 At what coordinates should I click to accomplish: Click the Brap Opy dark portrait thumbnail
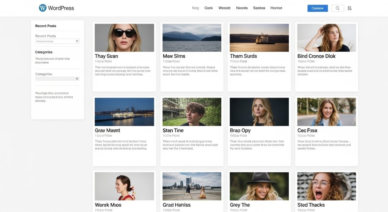pos(259,112)
